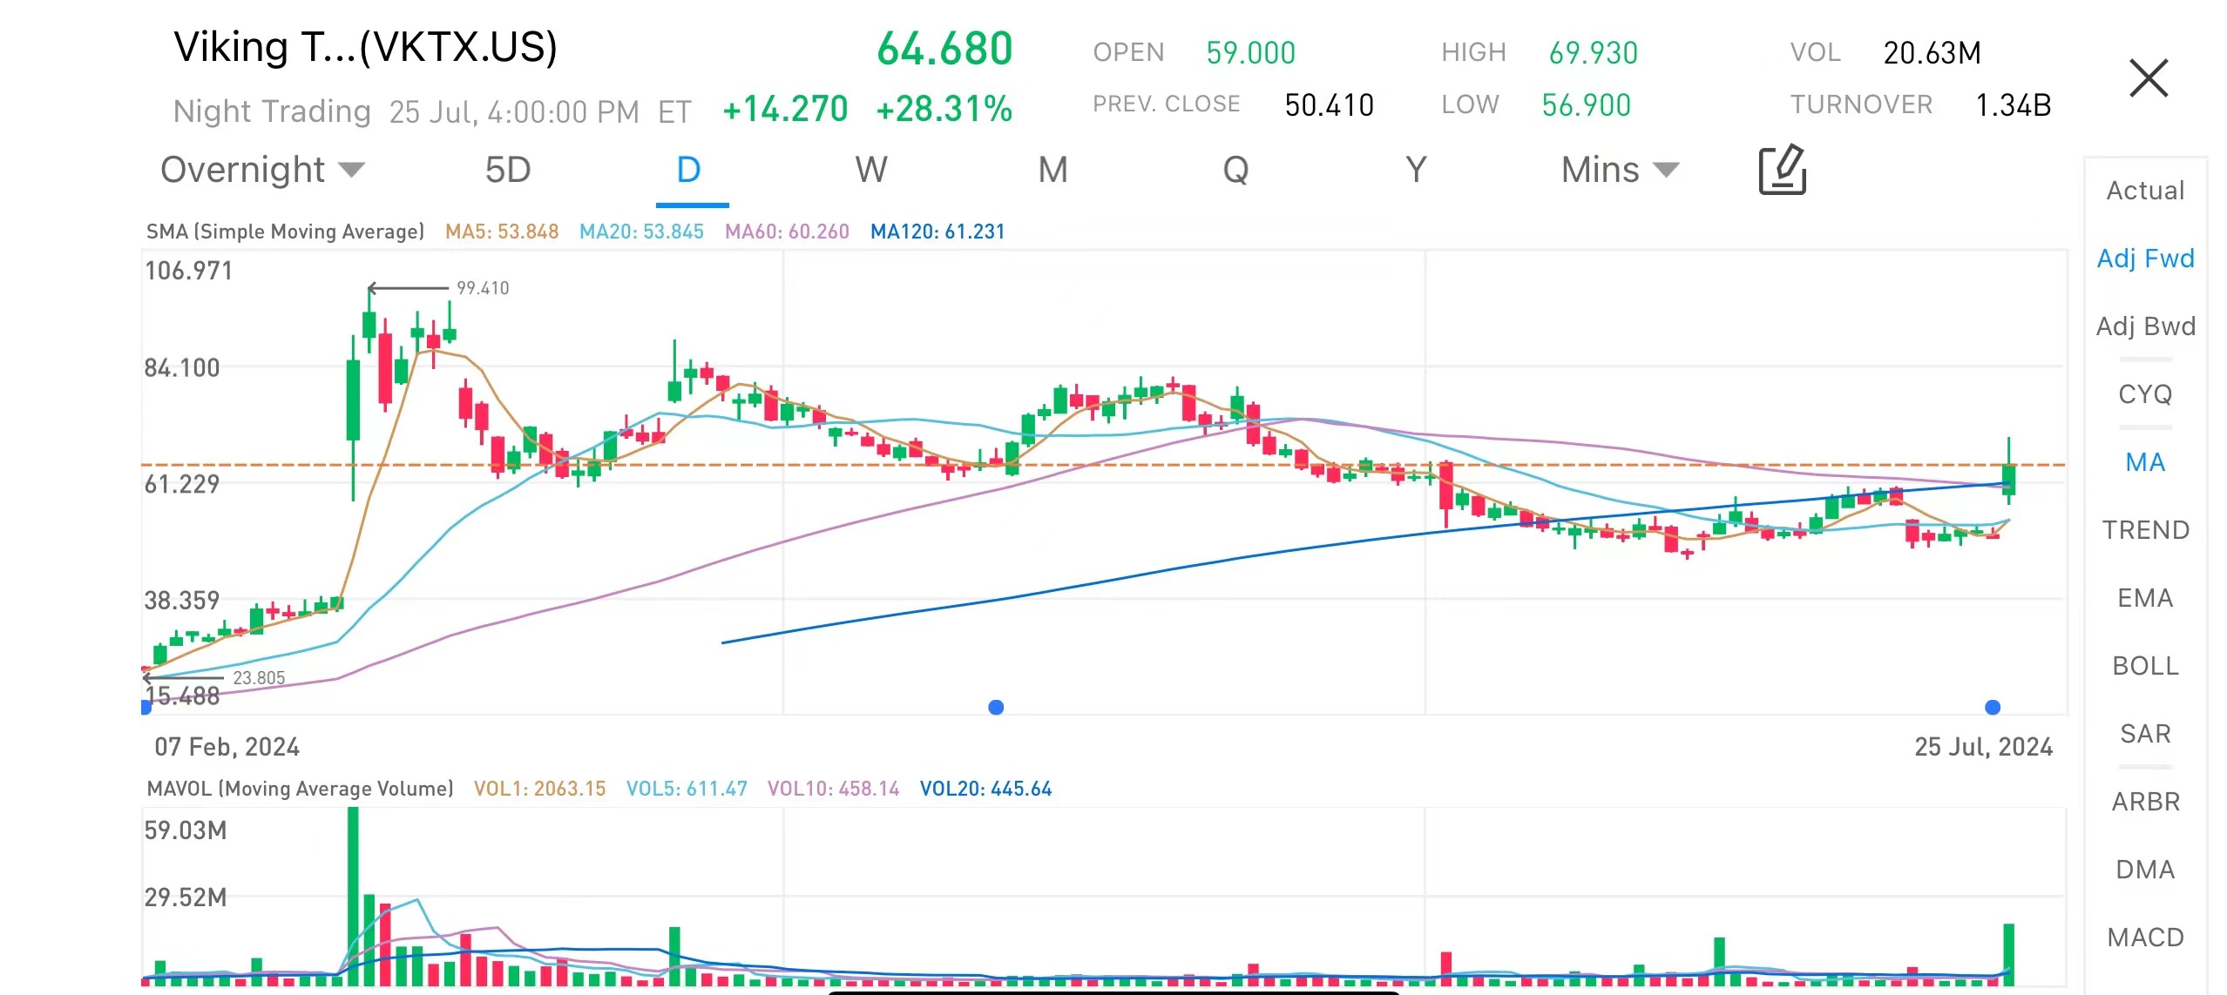Click the OPEN 59.000 value
The image size is (2227, 995).
1250,53
